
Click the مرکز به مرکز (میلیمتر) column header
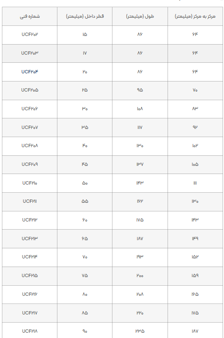click(195, 16)
